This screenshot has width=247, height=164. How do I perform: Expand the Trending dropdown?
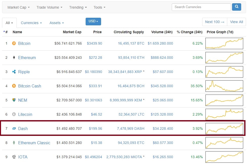78,7
